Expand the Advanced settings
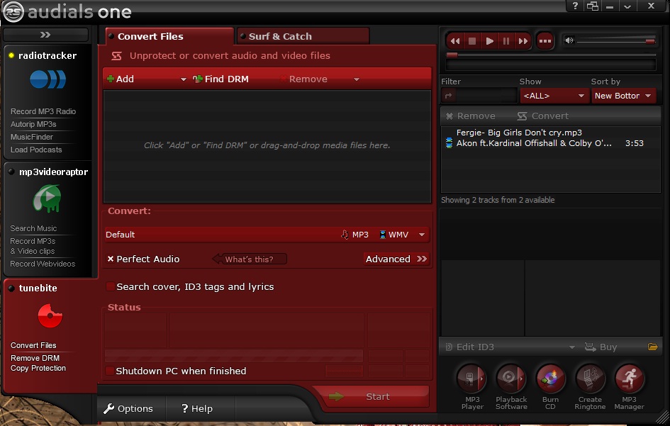The height and width of the screenshot is (426, 670). (x=396, y=259)
